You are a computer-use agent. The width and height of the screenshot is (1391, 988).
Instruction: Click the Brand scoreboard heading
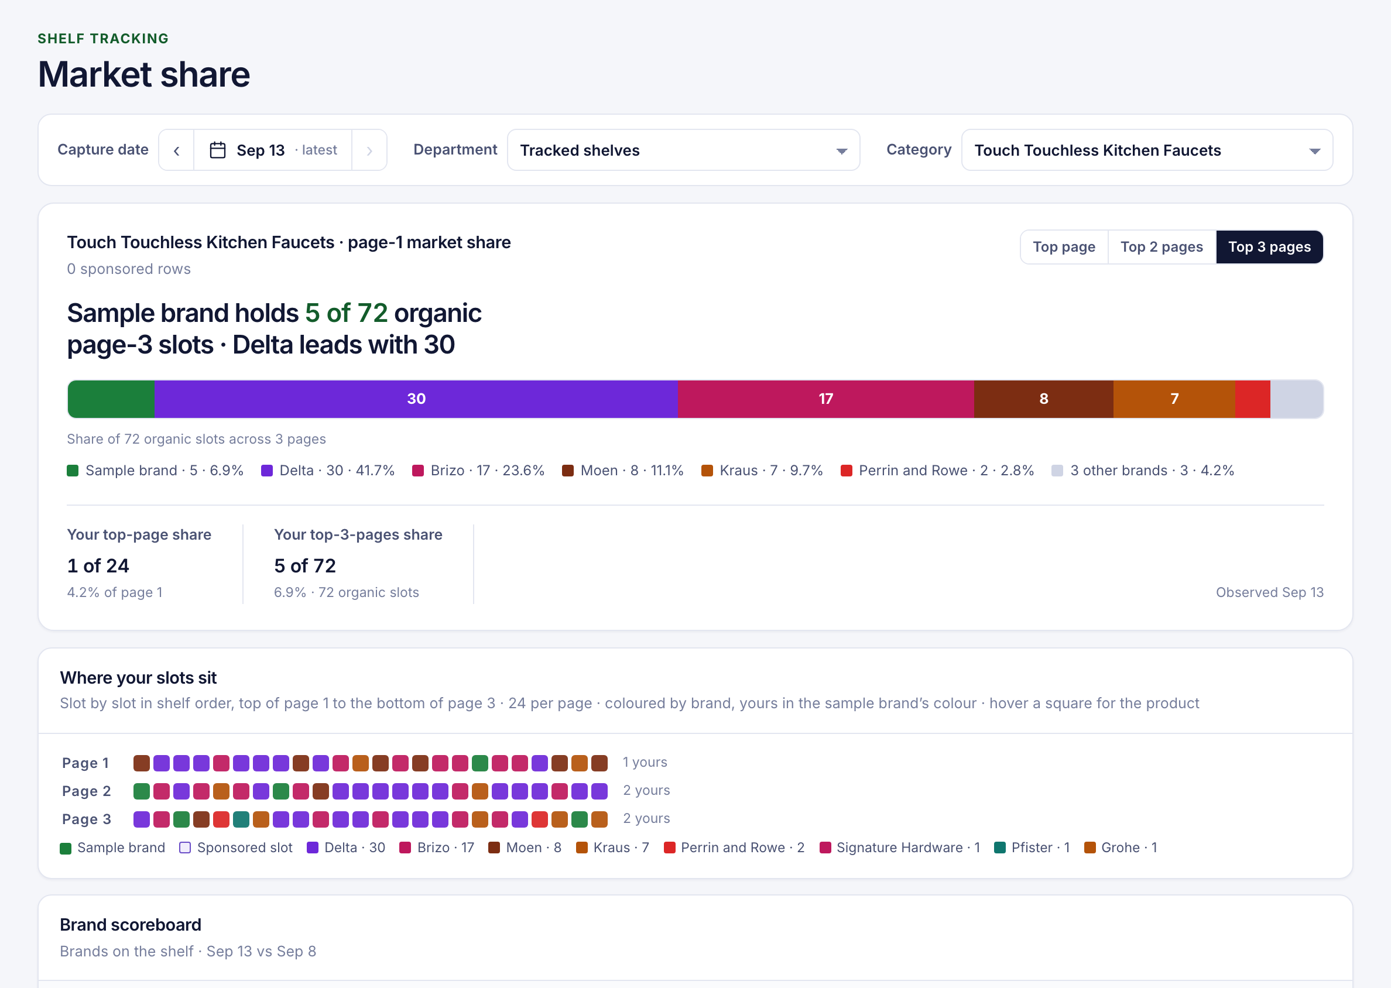pyautogui.click(x=130, y=925)
